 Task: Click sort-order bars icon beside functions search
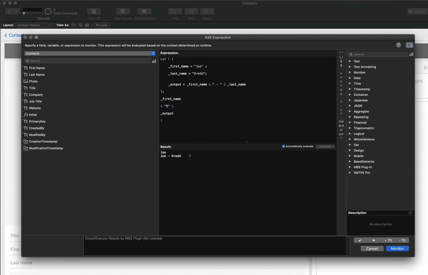(x=411, y=54)
